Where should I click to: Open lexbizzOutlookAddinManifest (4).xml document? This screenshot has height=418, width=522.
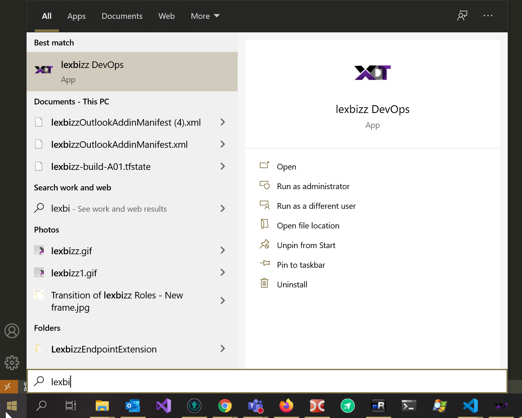tap(126, 122)
